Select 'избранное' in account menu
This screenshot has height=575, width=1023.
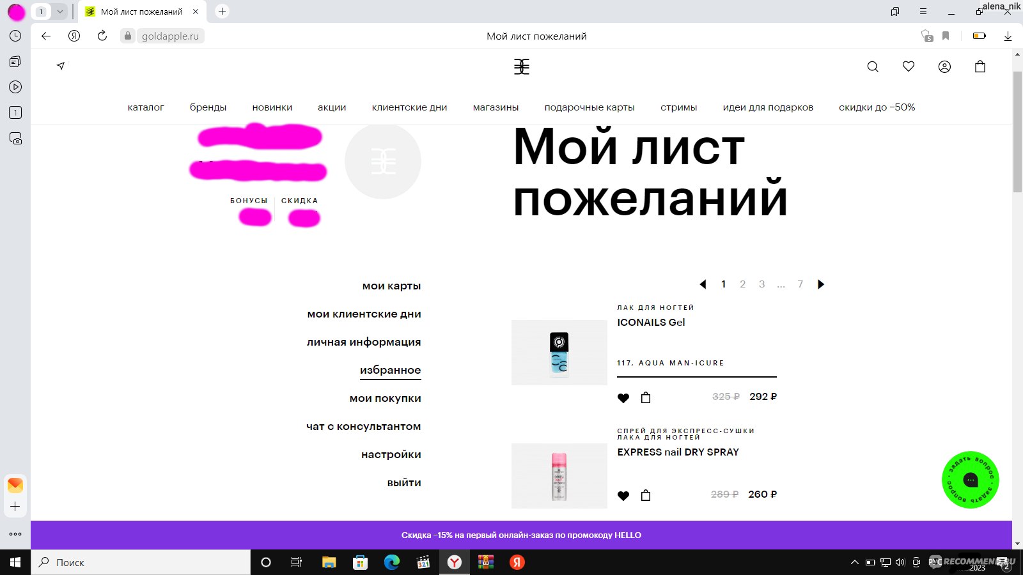390,371
